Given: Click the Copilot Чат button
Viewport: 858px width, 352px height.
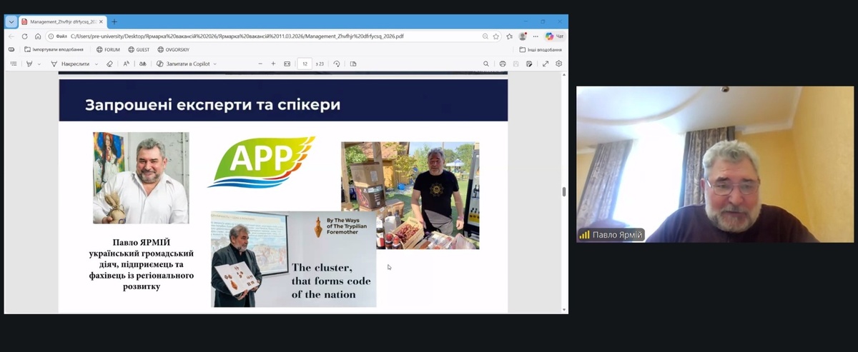Looking at the screenshot, I should pos(554,36).
